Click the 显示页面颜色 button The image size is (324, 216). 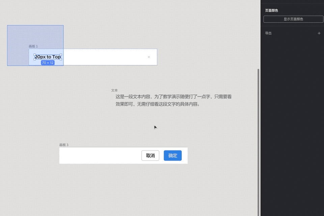tap(293, 19)
